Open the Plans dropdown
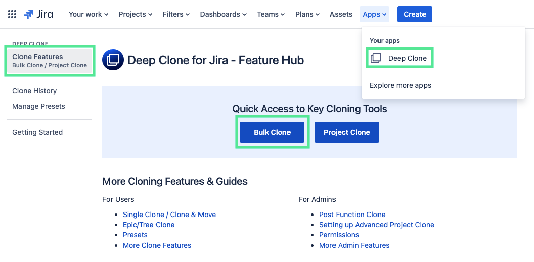Viewport: 534px width, 262px height. pyautogui.click(x=307, y=14)
